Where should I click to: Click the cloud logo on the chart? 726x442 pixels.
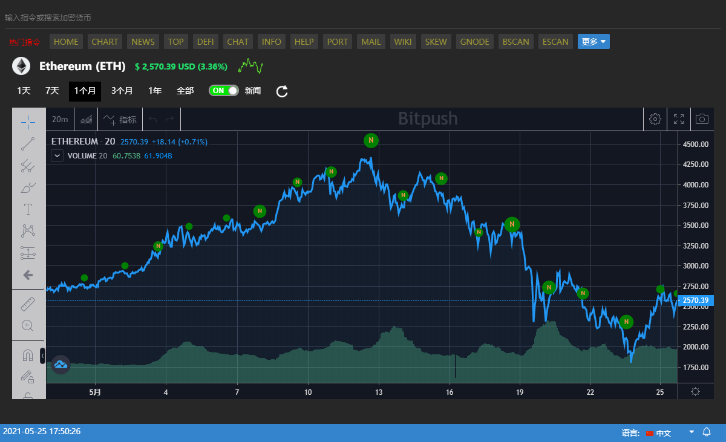point(60,364)
